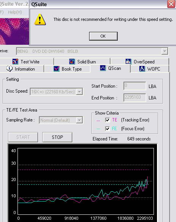Switch to the Solid Burn tab
This screenshot has height=222, width=176.
(x=82, y=61)
